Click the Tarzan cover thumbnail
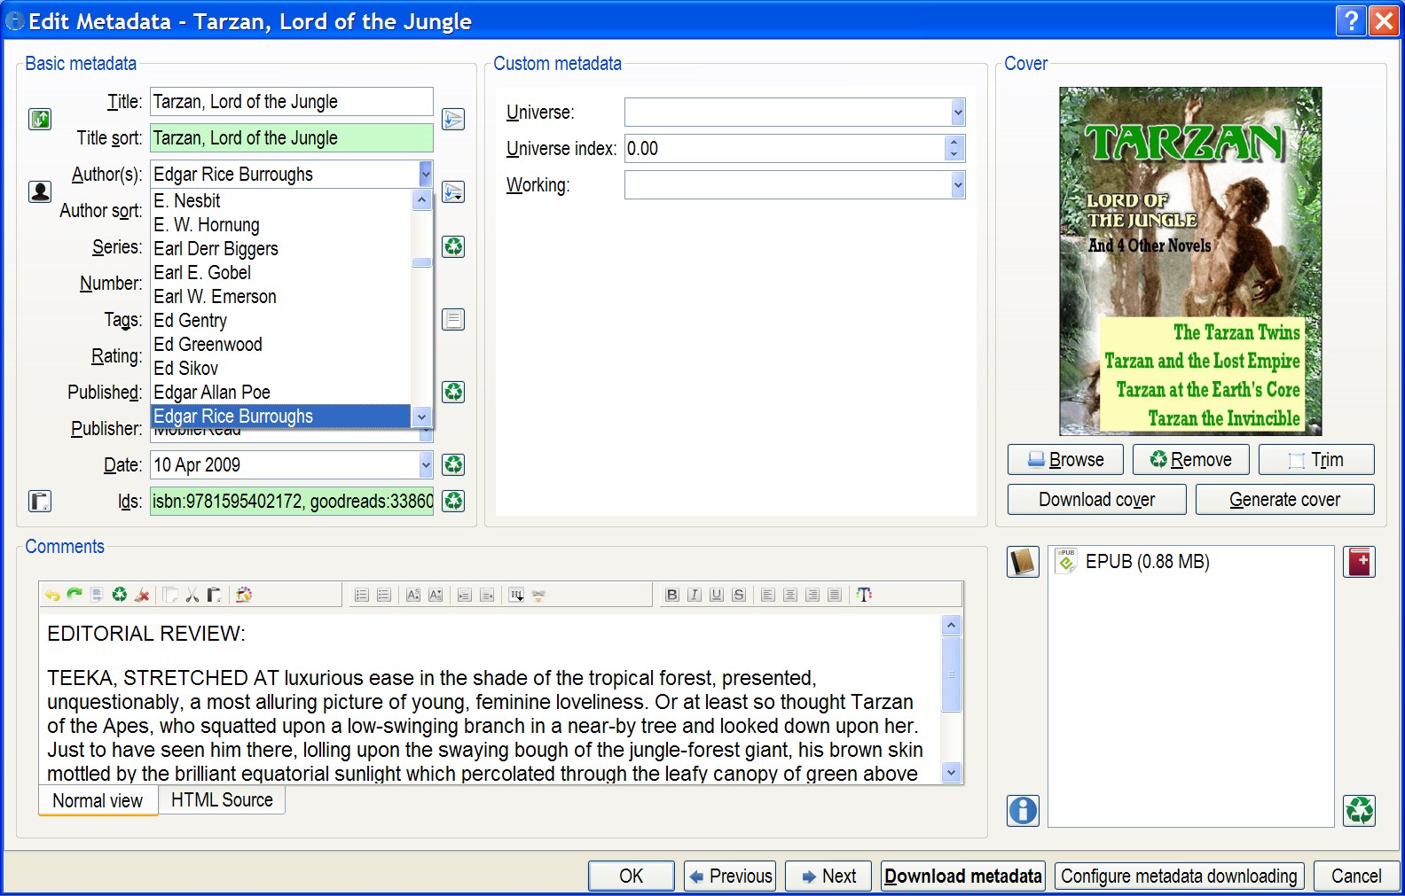This screenshot has height=896, width=1405. tap(1190, 261)
